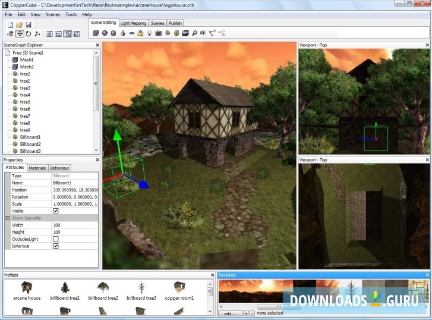Click the Width value field

[75, 225]
